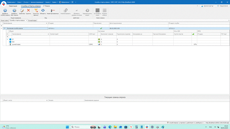Click the red Удалить cross icon
This screenshot has height=129, width=230.
click(x=28, y=10)
